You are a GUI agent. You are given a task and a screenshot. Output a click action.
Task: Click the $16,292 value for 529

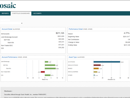coord(61,47)
